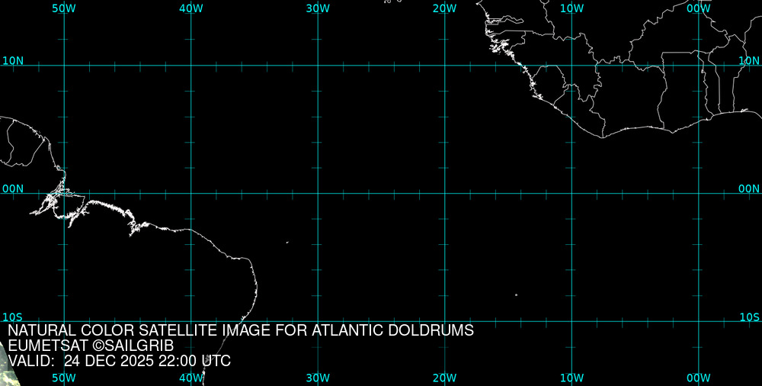762x386 pixels.
Task: Click the 10S and 20W gridline intersection
Action: coord(445,321)
